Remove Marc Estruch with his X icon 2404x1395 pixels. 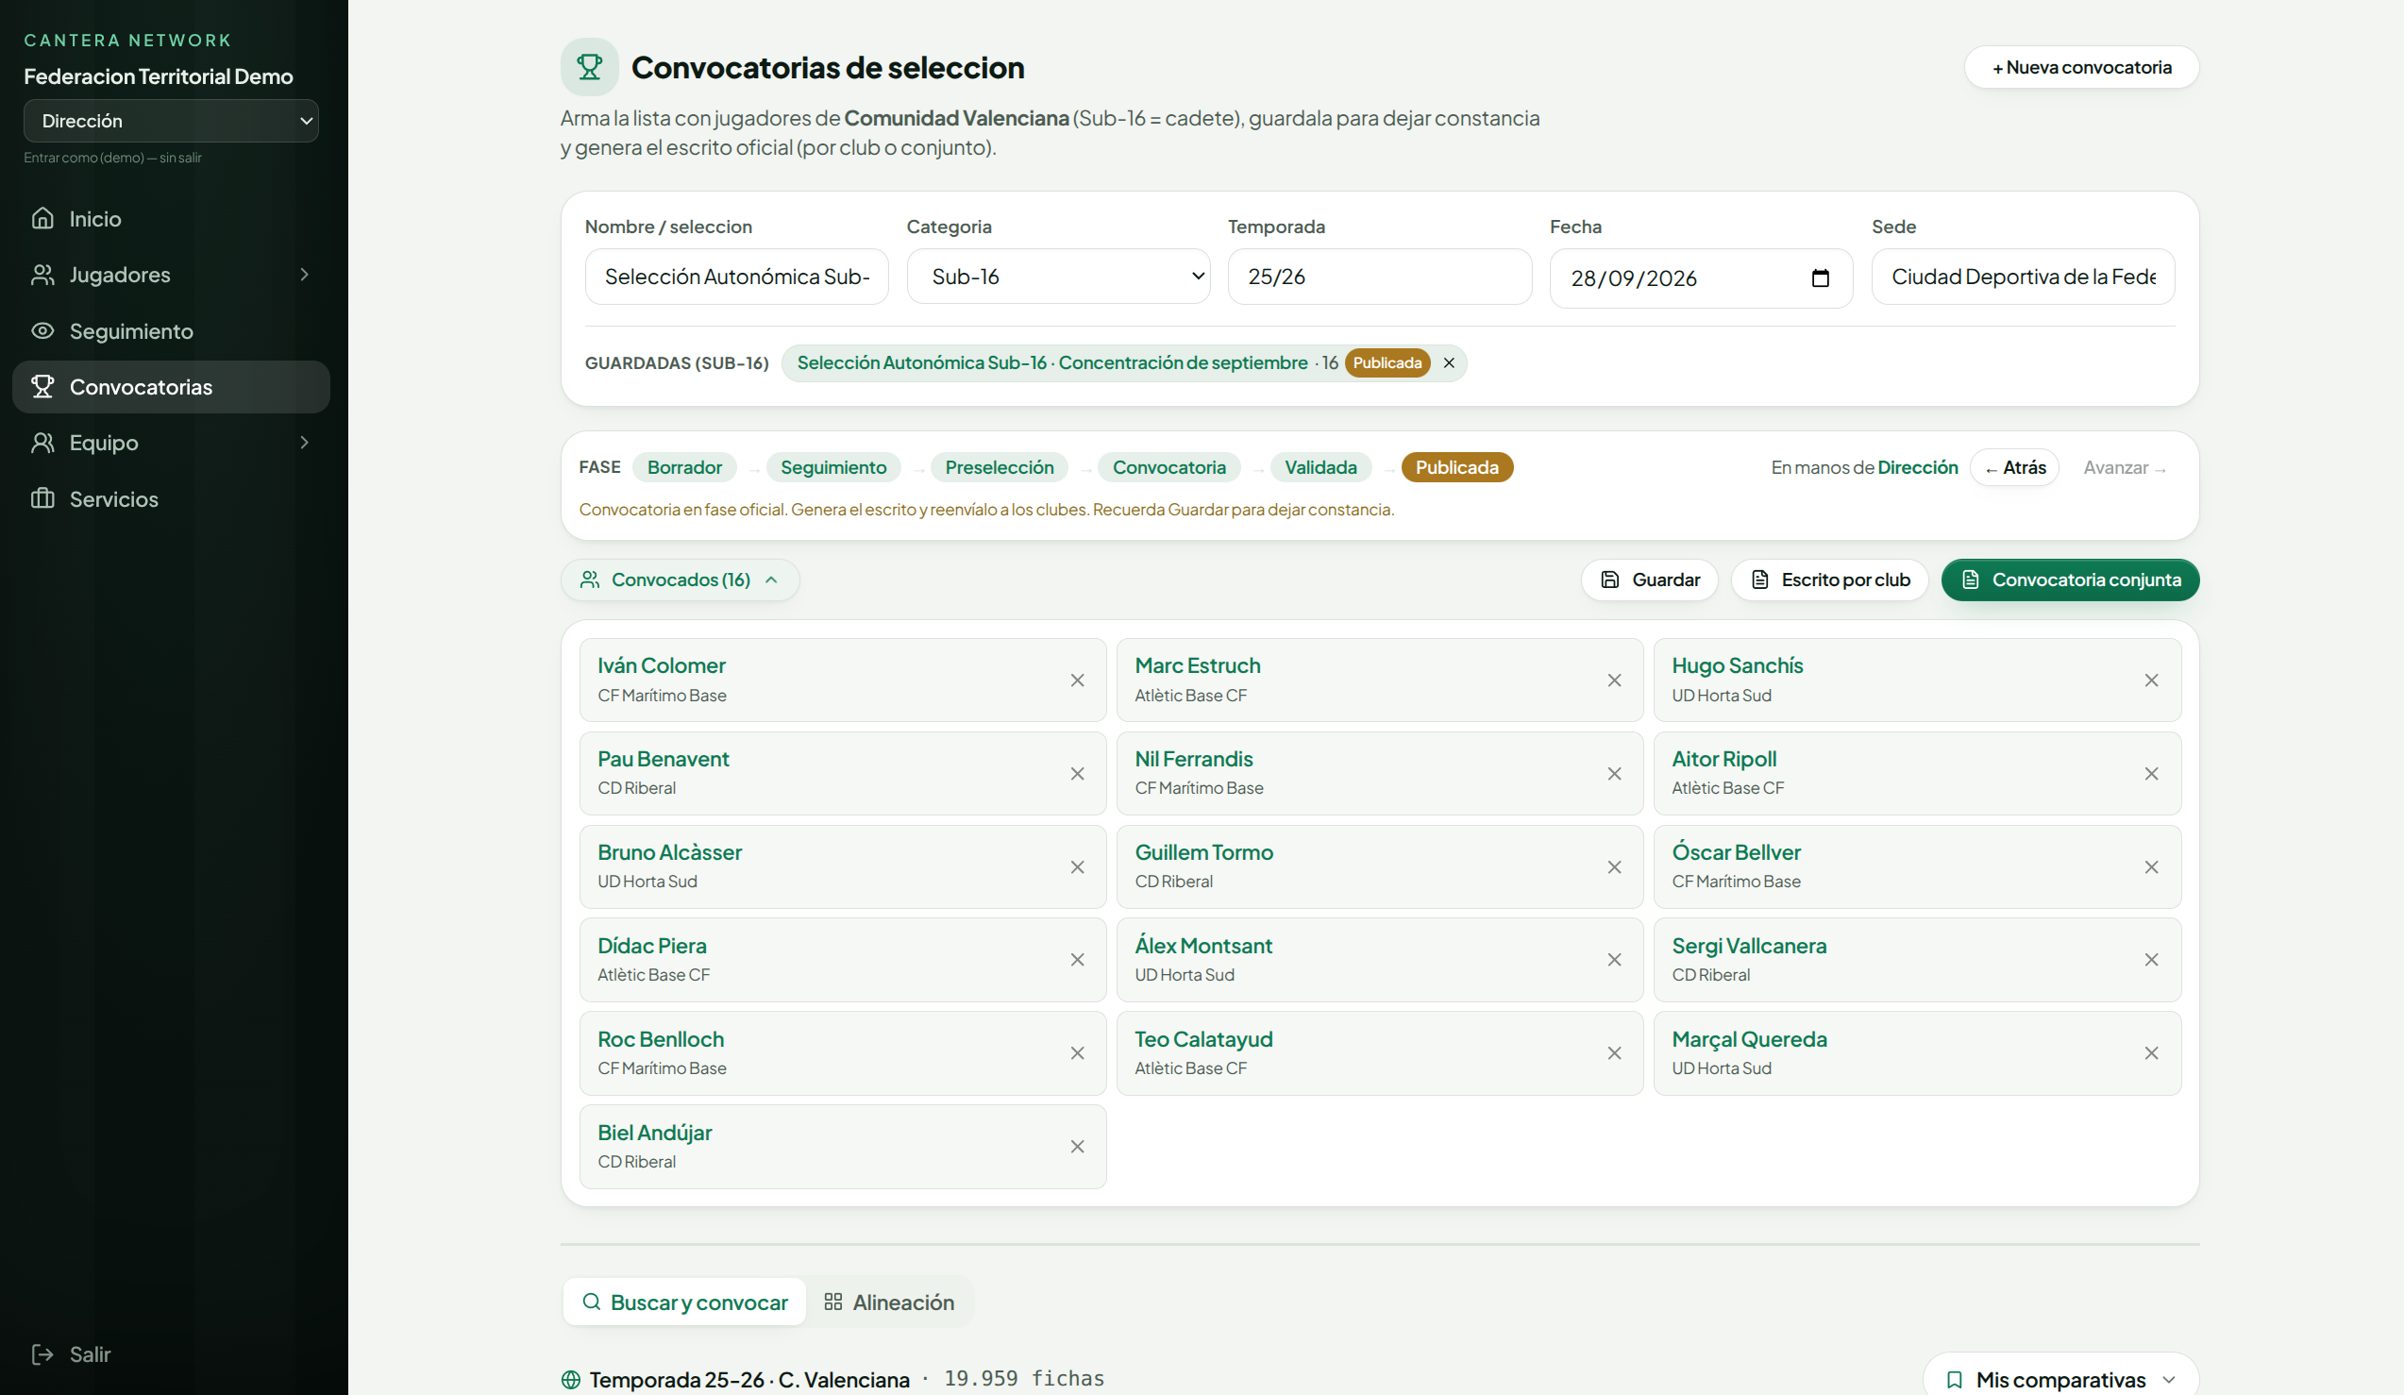(1614, 681)
